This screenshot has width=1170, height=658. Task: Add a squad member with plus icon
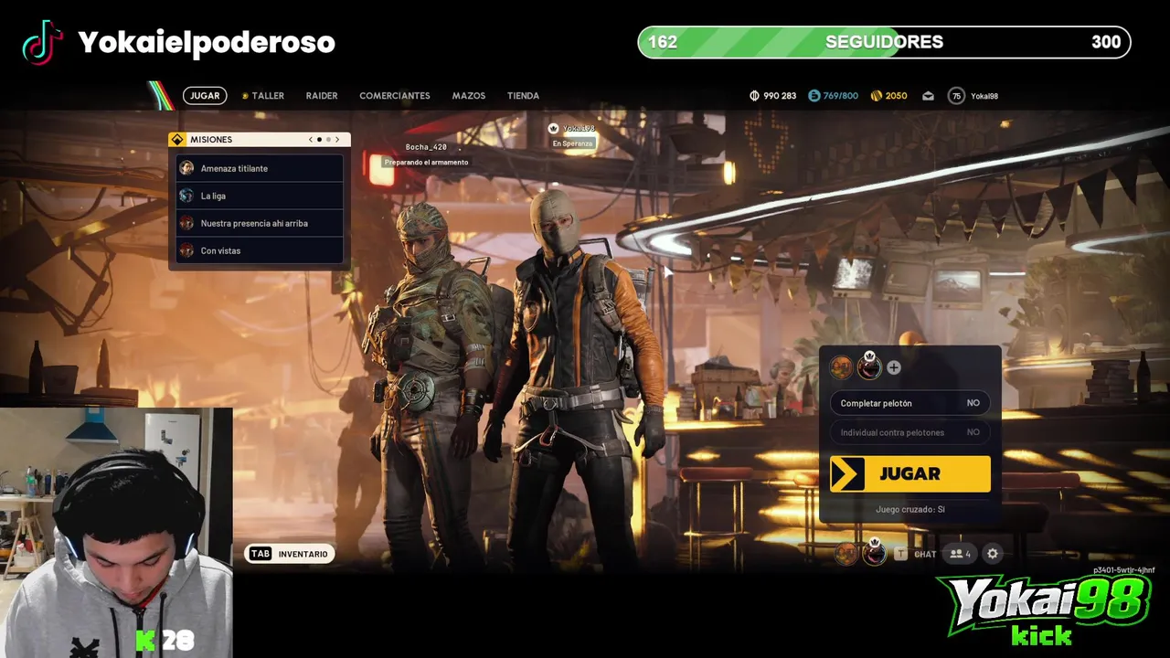pos(894,367)
